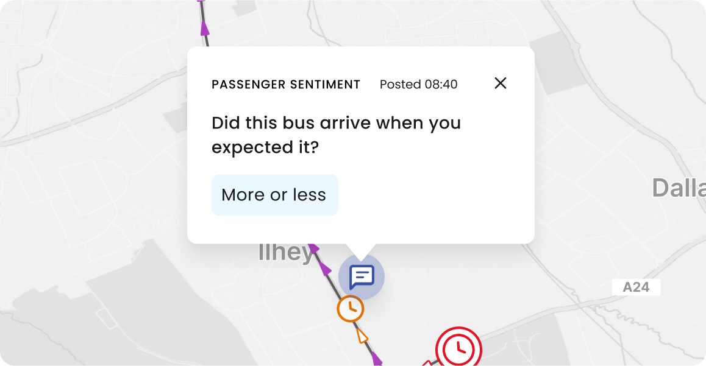This screenshot has height=366, width=706.
Task: Open the red clock delay marker
Action: 459,348
